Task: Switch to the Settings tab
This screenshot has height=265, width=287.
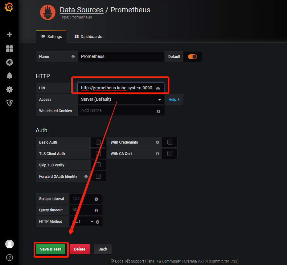Action: pyautogui.click(x=51, y=37)
